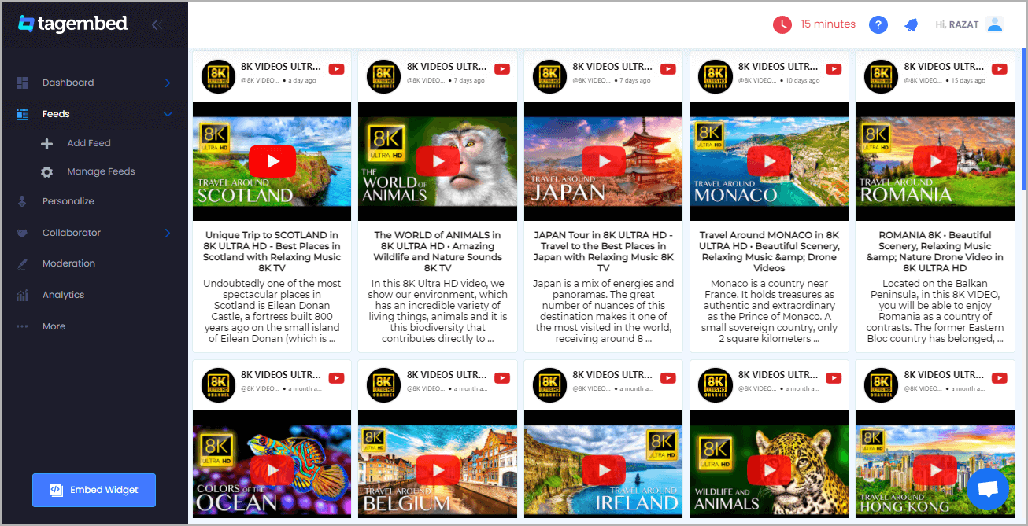
Task: Open the JAPAN Tour video title
Action: point(604,252)
